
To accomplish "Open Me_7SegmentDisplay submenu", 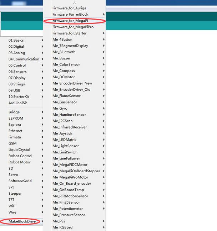I will tap(75, 46).
